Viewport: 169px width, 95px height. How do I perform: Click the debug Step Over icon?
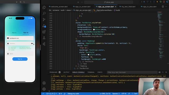coord(147,2)
